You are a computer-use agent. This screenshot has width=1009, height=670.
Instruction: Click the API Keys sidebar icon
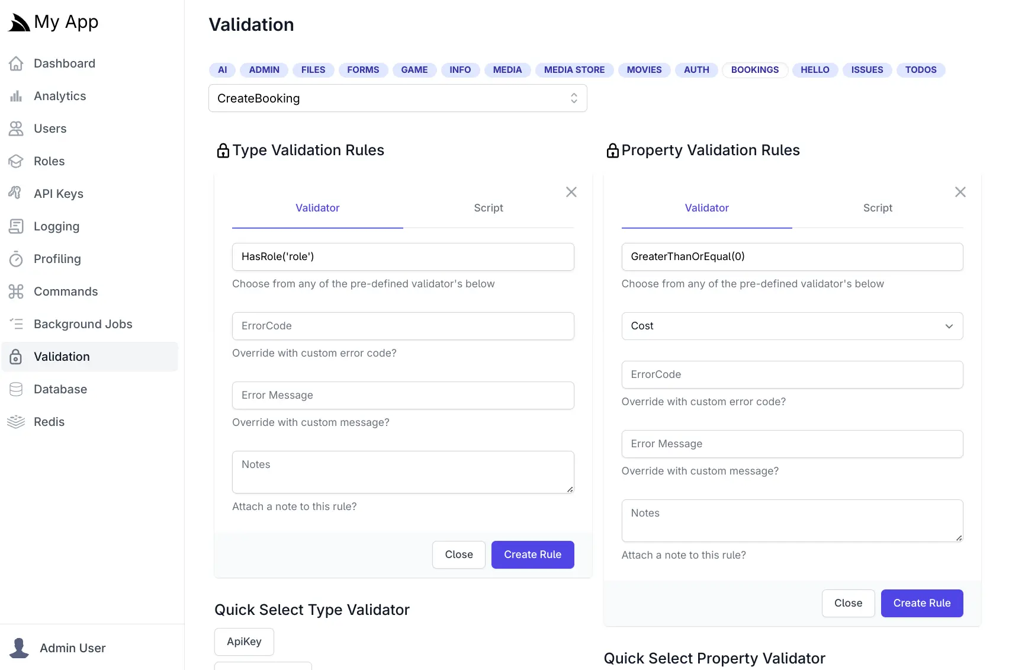17,193
